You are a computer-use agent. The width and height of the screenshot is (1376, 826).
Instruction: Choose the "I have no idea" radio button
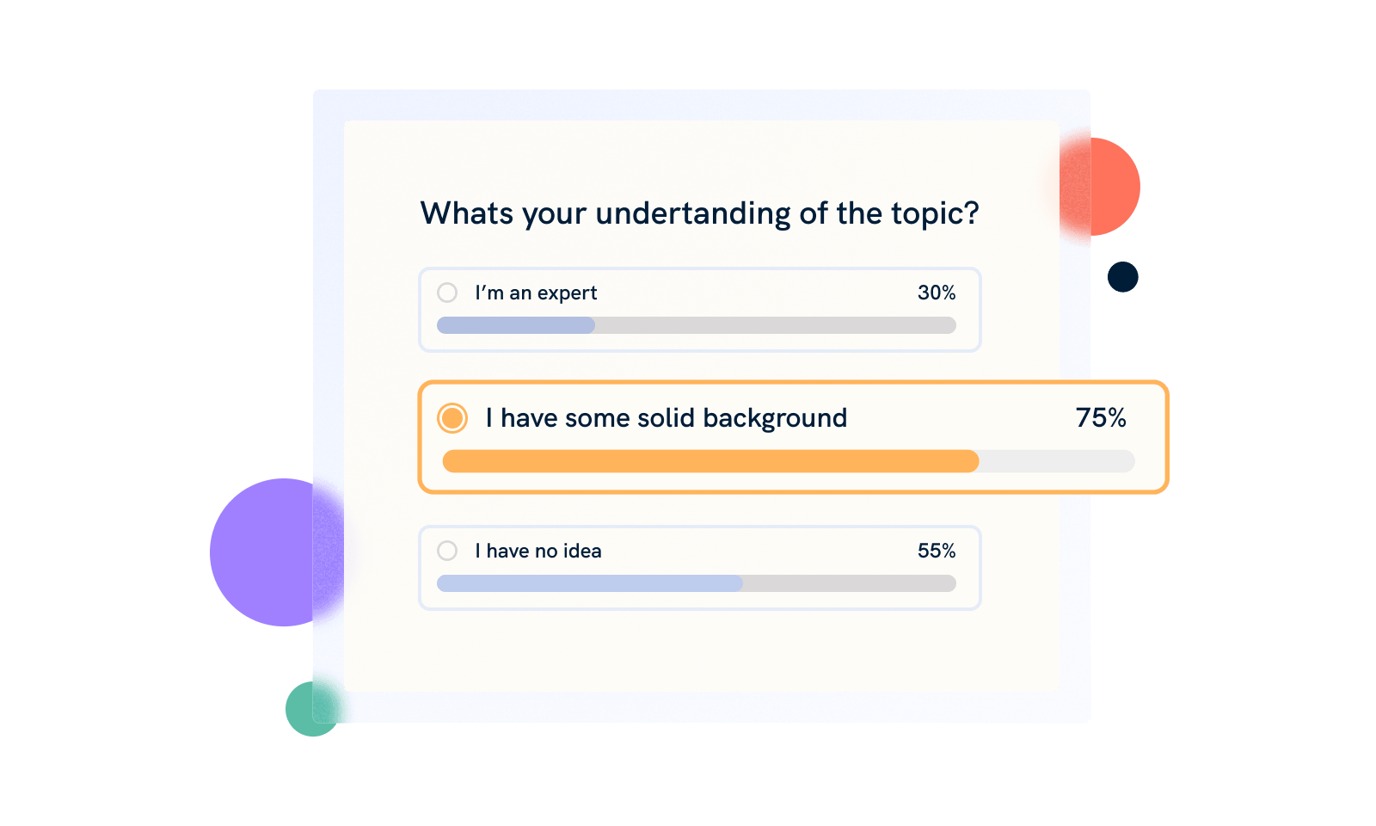click(447, 551)
